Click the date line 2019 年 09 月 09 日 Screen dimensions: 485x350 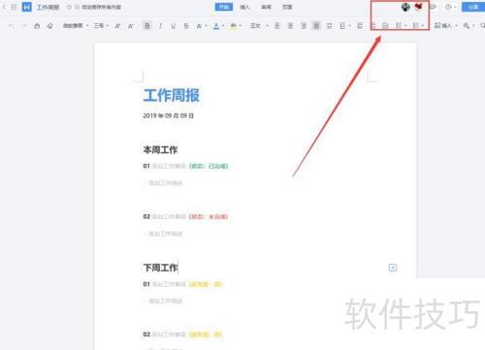pos(168,115)
